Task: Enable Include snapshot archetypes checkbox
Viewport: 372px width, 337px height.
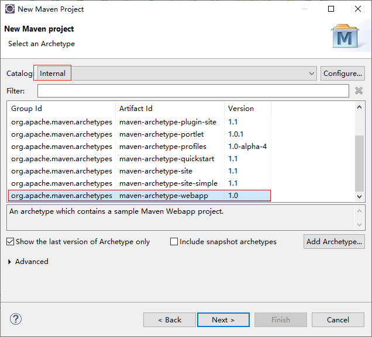Action: (174, 242)
